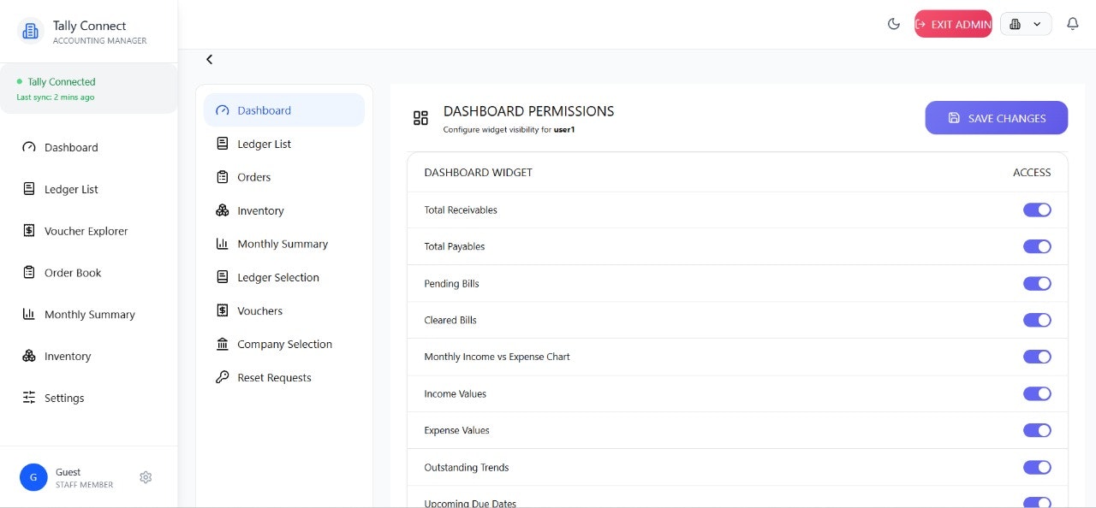Click the Monthly Summary chart icon in permissions menu
Screen dimensions: 1096x508
click(223, 244)
